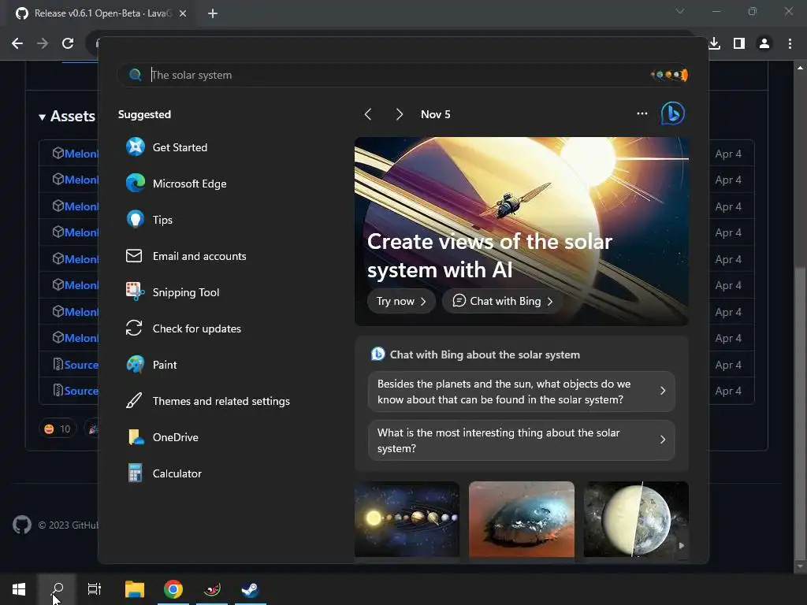Screen dimensions: 807x605
Task: Open the planets lineup thumbnail
Action: 407,519
